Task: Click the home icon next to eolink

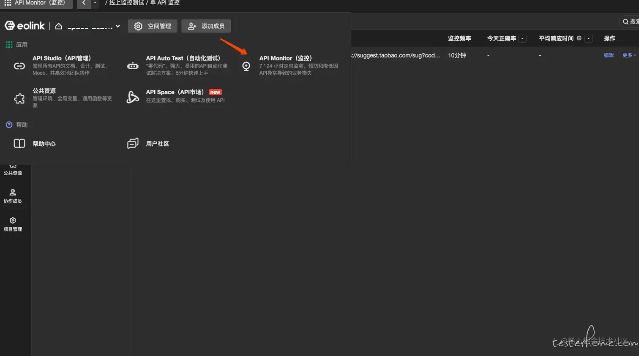Action: pos(59,26)
